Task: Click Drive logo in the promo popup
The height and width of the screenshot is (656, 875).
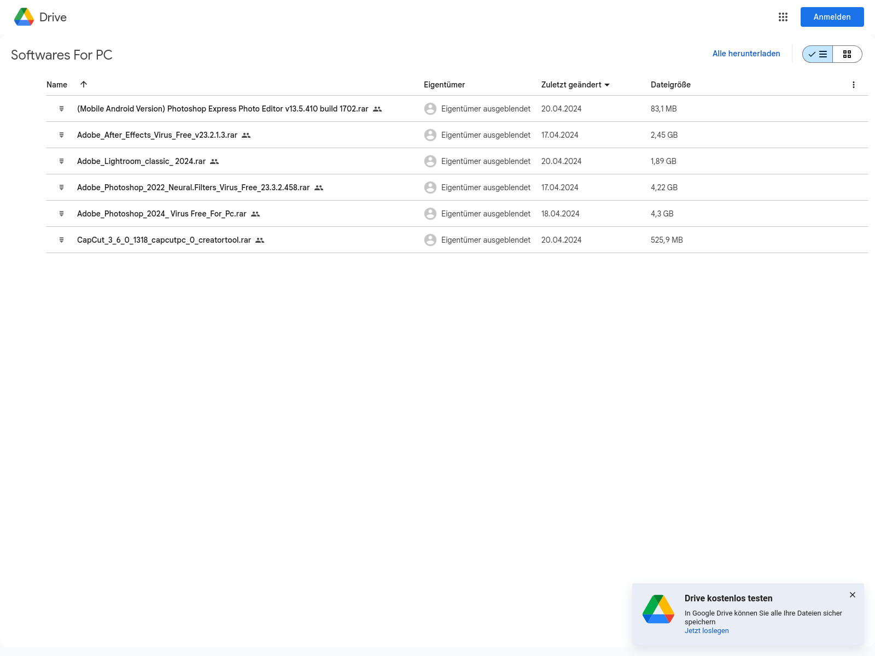Action: [658, 610]
